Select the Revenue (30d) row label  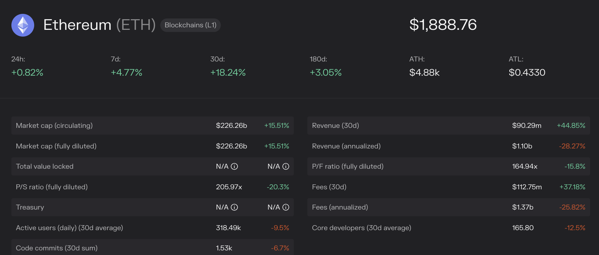click(335, 126)
